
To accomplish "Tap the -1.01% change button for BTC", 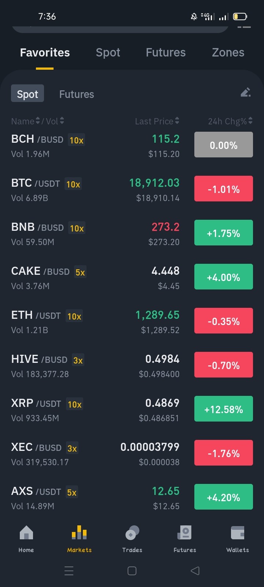I will point(224,189).
